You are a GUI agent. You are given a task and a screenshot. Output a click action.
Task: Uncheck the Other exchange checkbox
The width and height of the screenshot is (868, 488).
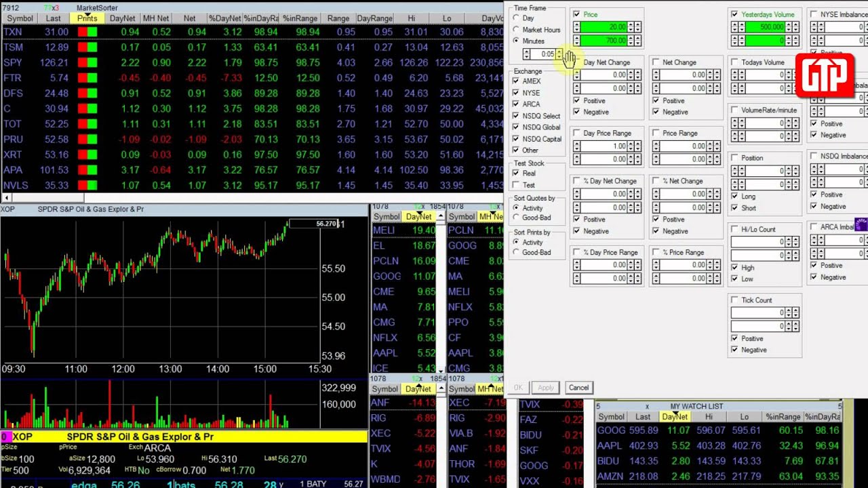click(516, 150)
